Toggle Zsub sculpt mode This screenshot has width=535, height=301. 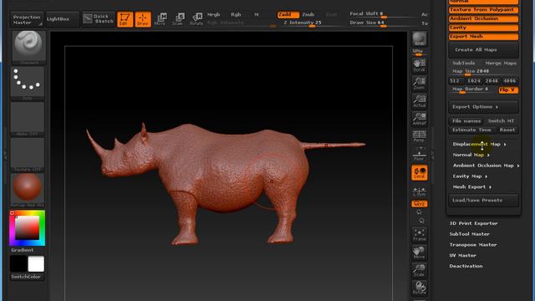308,15
